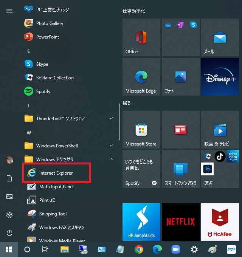The image size is (242, 257).
Task: Launch Chrome from taskbar
Action: click(139, 249)
